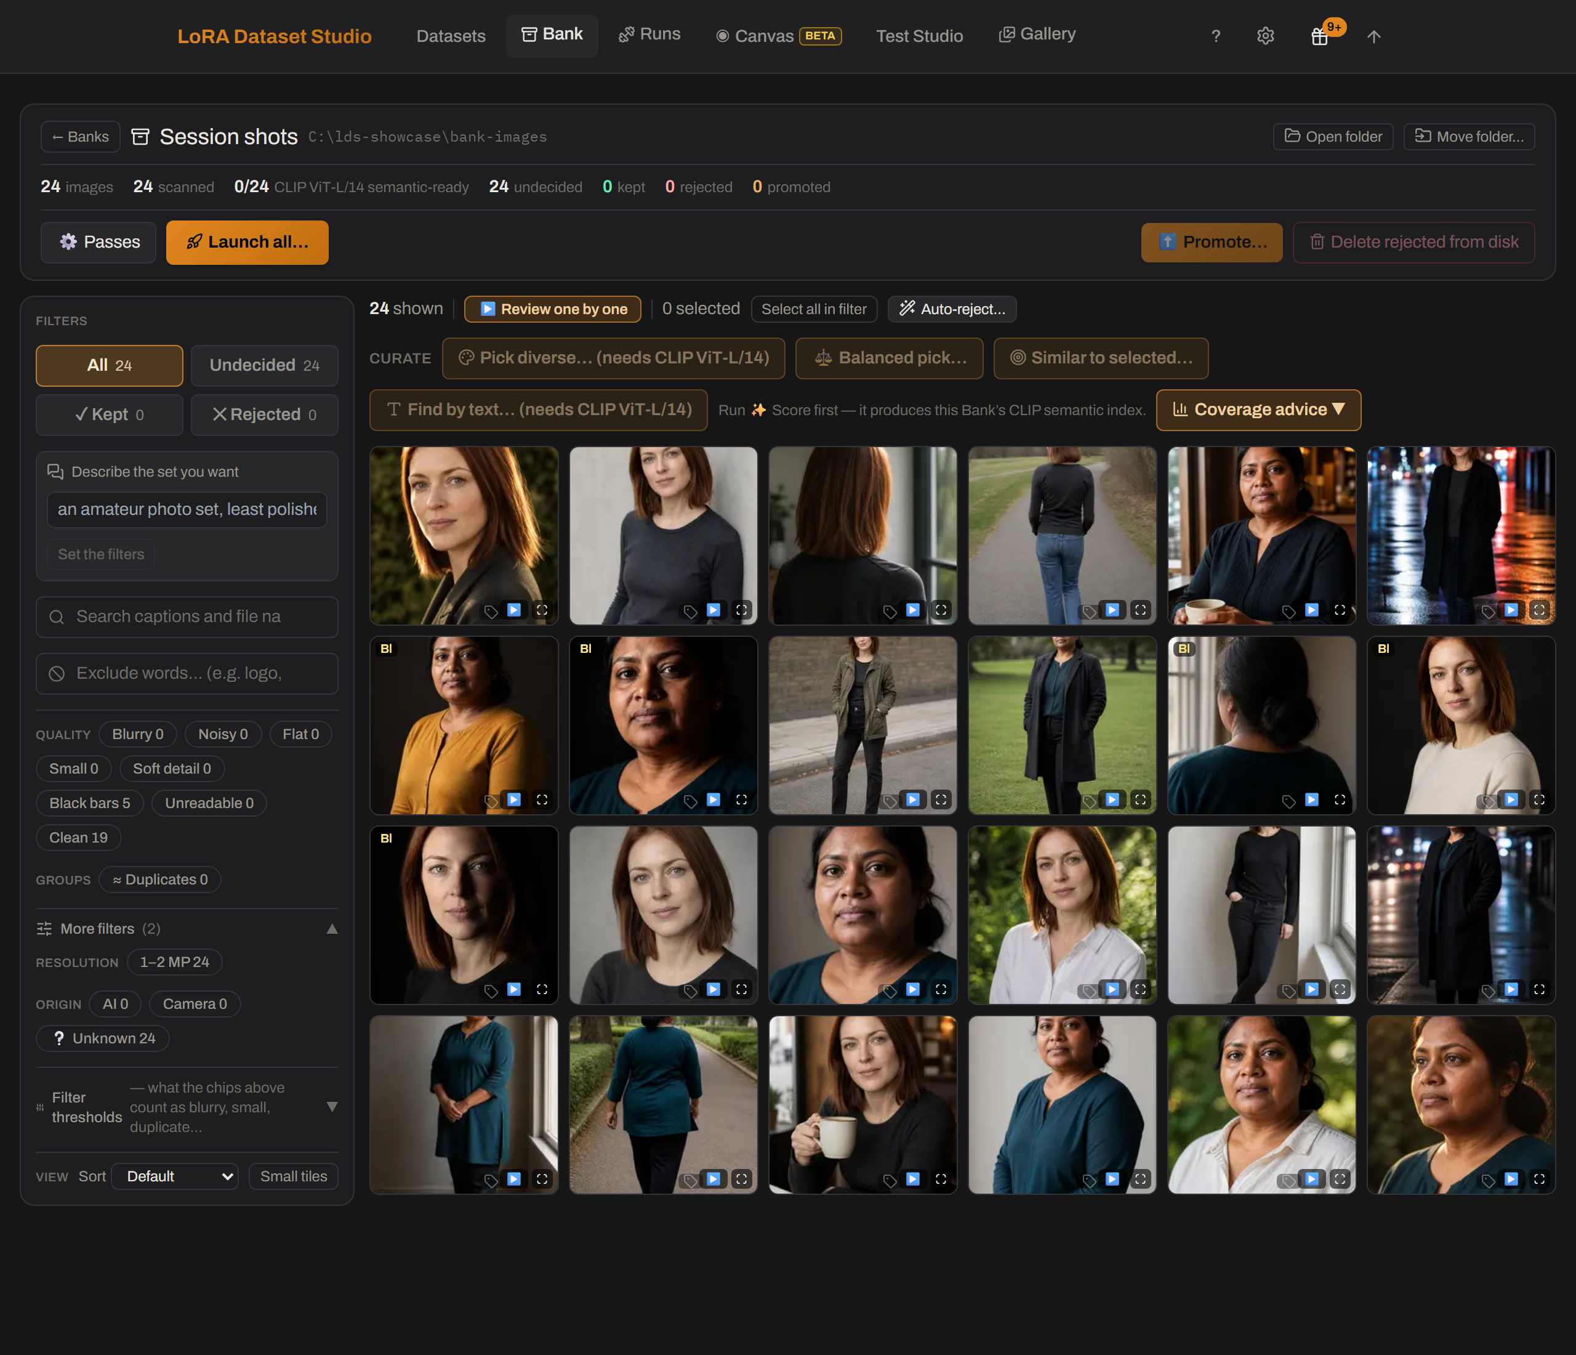Click the Balanced pick scales button
This screenshot has width=1576, height=1355.
tap(889, 358)
